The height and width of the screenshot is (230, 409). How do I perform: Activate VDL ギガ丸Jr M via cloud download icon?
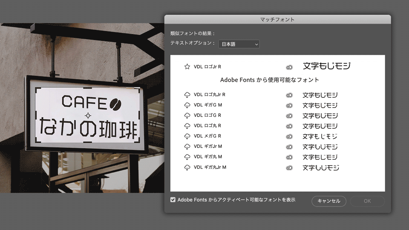click(187, 167)
